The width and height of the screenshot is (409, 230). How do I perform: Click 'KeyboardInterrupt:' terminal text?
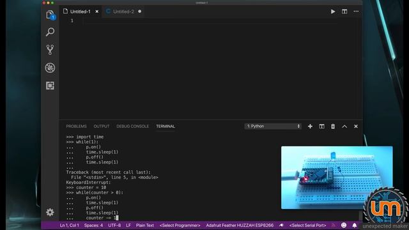(x=88, y=182)
